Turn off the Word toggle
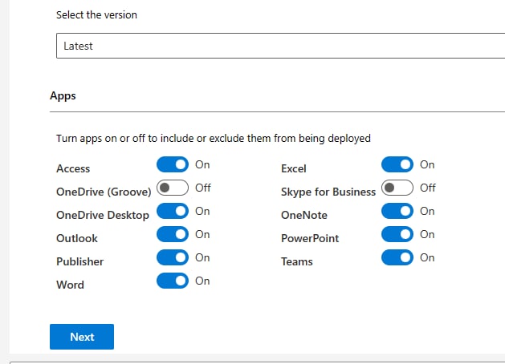Viewport: 505px width, 364px height. tap(173, 281)
